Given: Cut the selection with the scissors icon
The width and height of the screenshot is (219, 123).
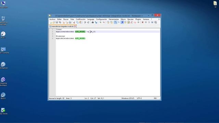Looking at the screenshot, I should click(x=74, y=23).
